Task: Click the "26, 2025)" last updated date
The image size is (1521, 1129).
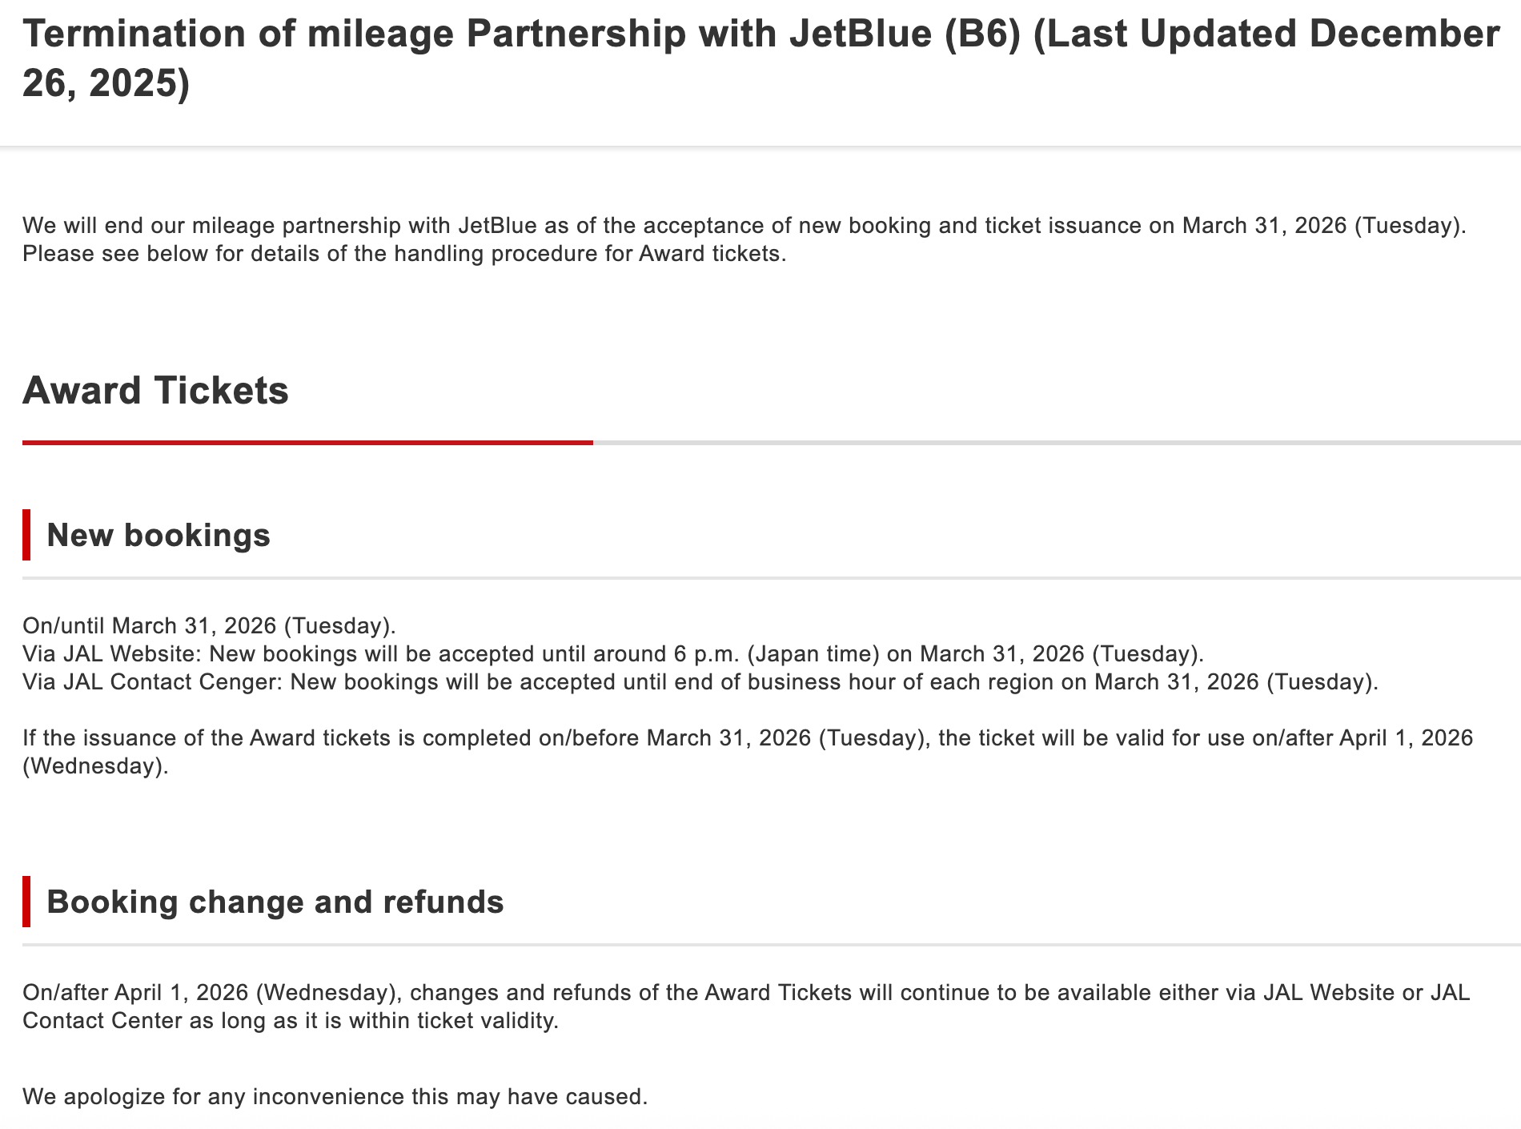Action: point(106,83)
